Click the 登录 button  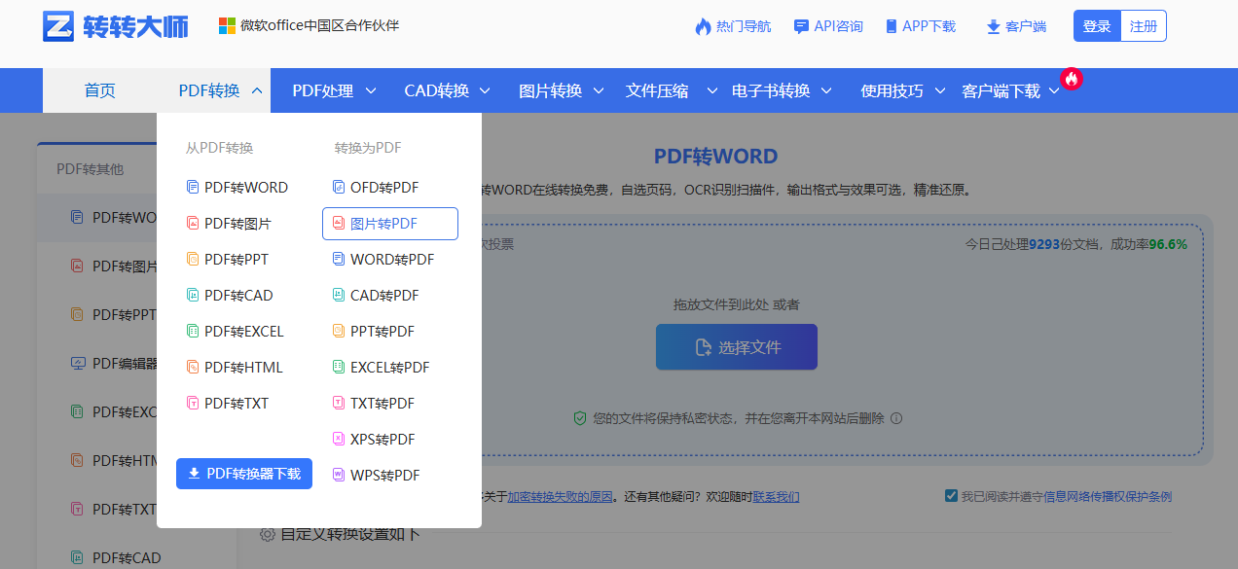[1097, 26]
